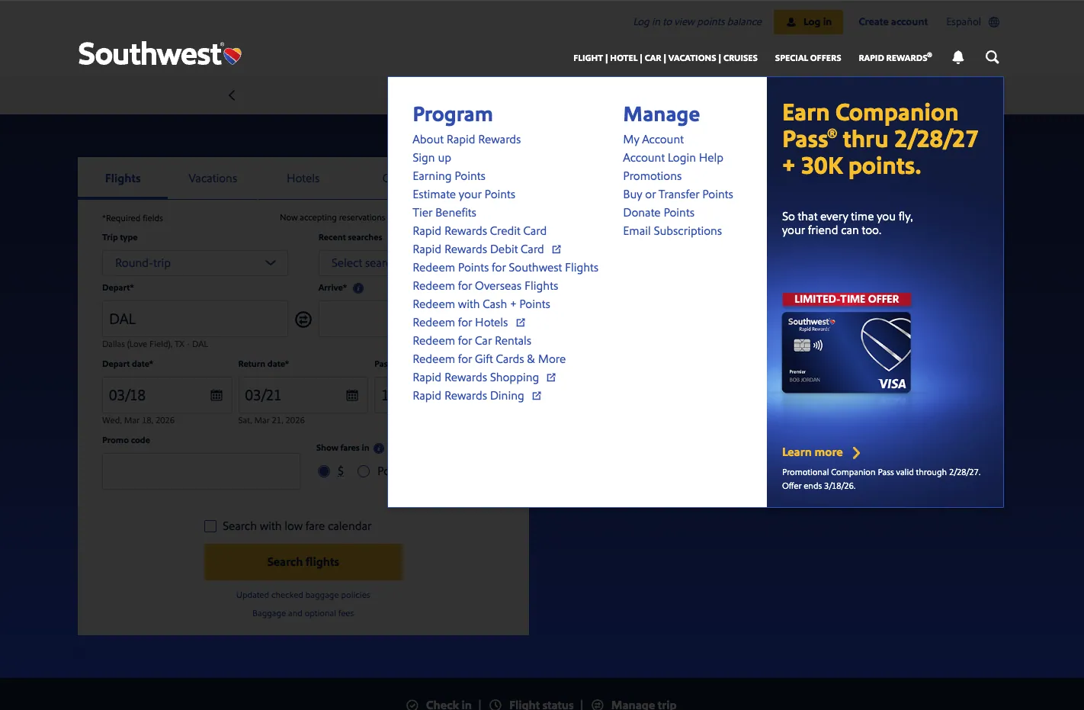Check Search with low fare calendar

coord(210,526)
